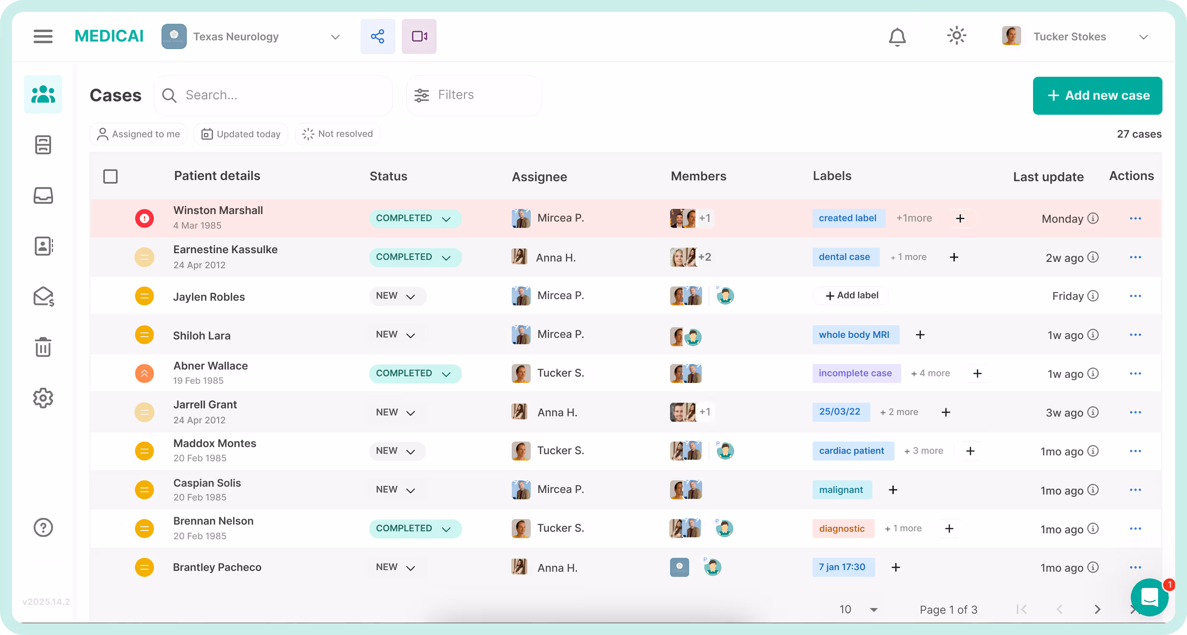Open the hamburger main menu

pyautogui.click(x=43, y=36)
